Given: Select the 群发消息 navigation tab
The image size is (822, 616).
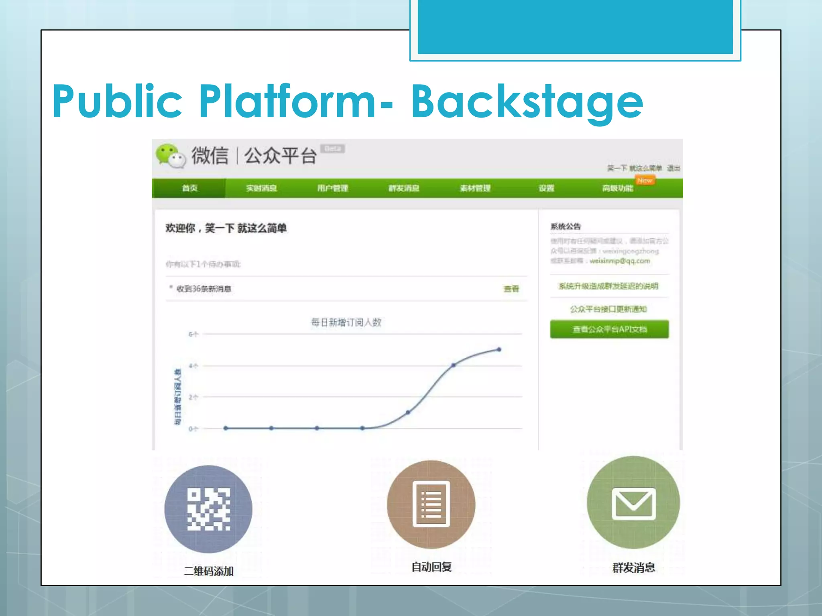Looking at the screenshot, I should tap(404, 188).
